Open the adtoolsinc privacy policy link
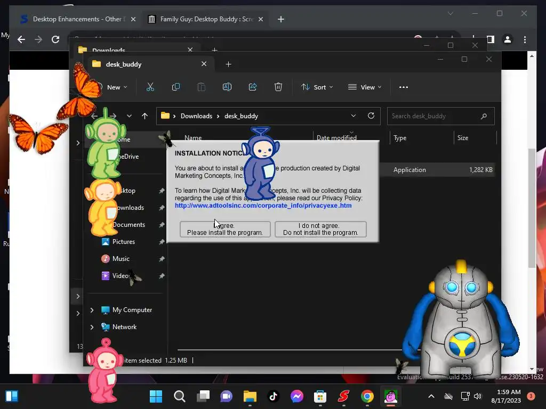This screenshot has height=409, width=546. pos(263,206)
